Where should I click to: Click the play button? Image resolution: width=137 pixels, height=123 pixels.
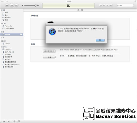pos(12,5)
